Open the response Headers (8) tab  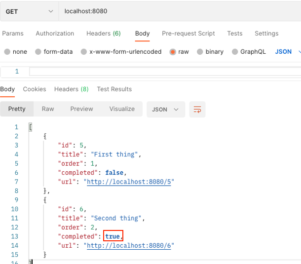click(71, 89)
